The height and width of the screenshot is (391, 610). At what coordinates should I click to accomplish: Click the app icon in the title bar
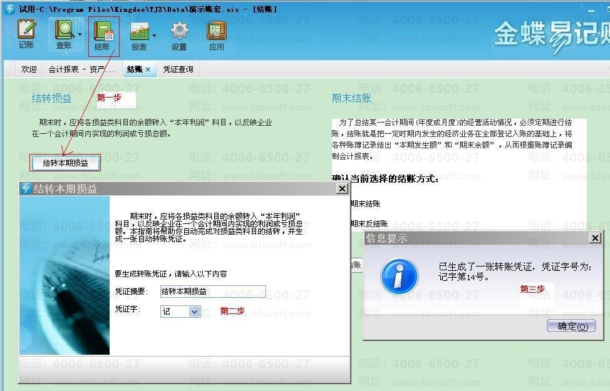[10, 9]
